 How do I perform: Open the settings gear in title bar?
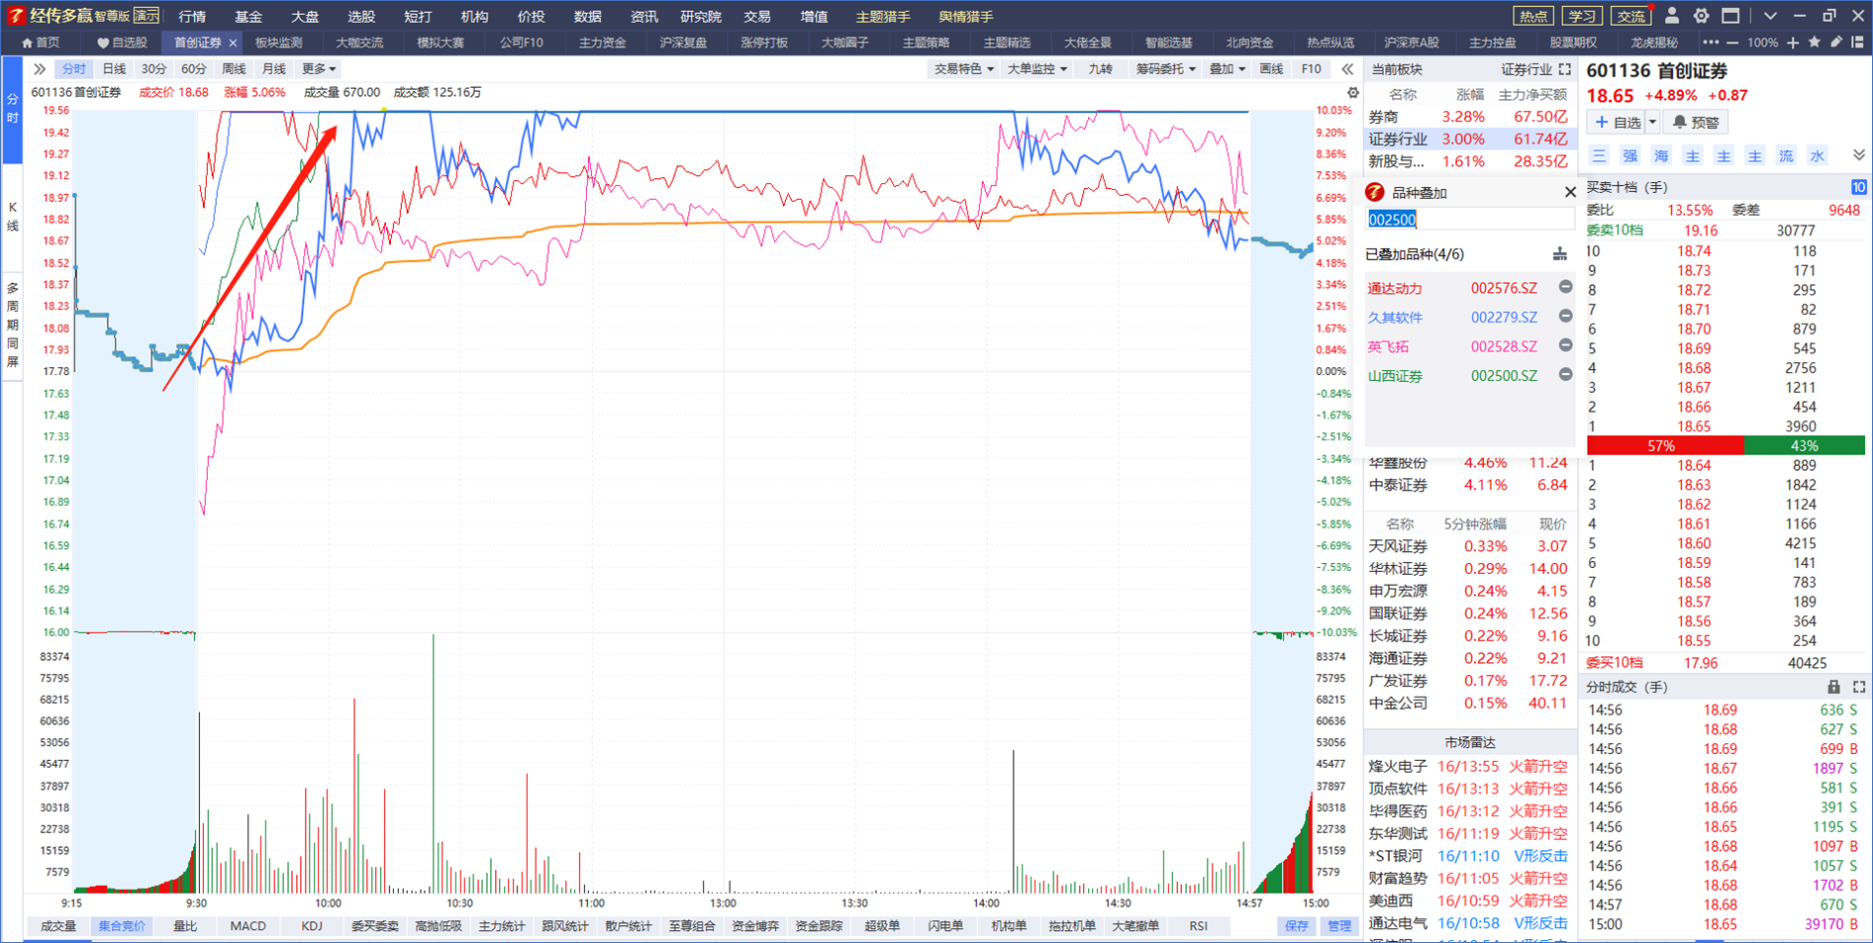pos(1701,16)
